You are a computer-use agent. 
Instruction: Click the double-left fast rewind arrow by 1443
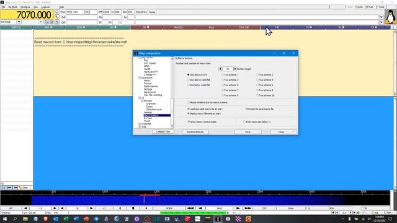[x=190, y=208]
